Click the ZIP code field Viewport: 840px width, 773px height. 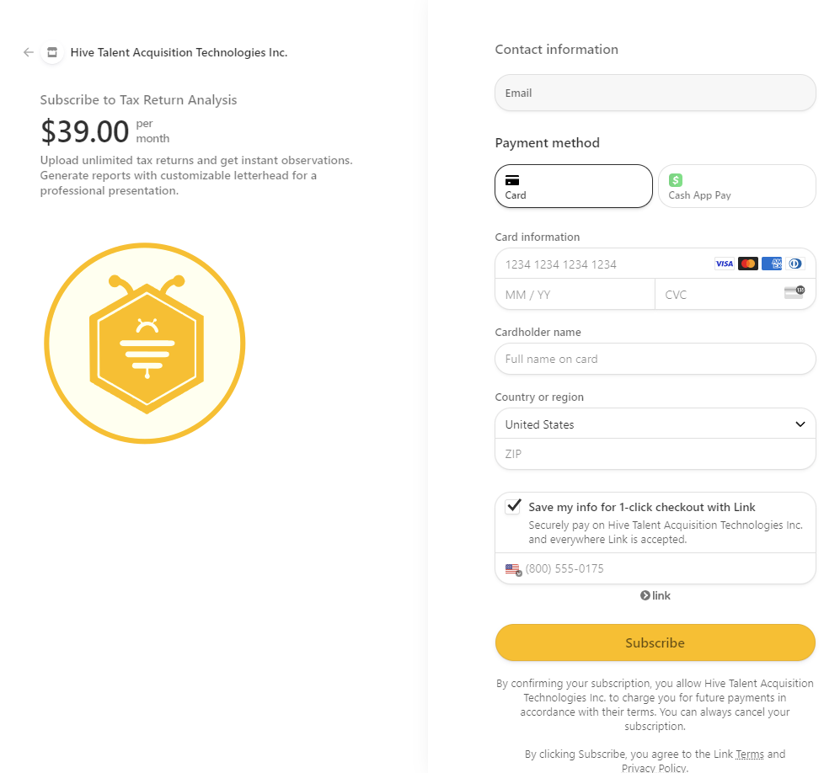(x=655, y=454)
